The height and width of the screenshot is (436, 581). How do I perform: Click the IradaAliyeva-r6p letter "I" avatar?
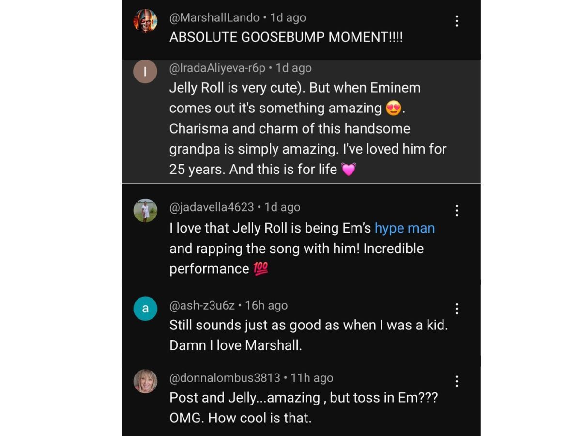[x=145, y=71]
